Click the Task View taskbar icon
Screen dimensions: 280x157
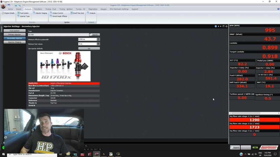click(61, 154)
